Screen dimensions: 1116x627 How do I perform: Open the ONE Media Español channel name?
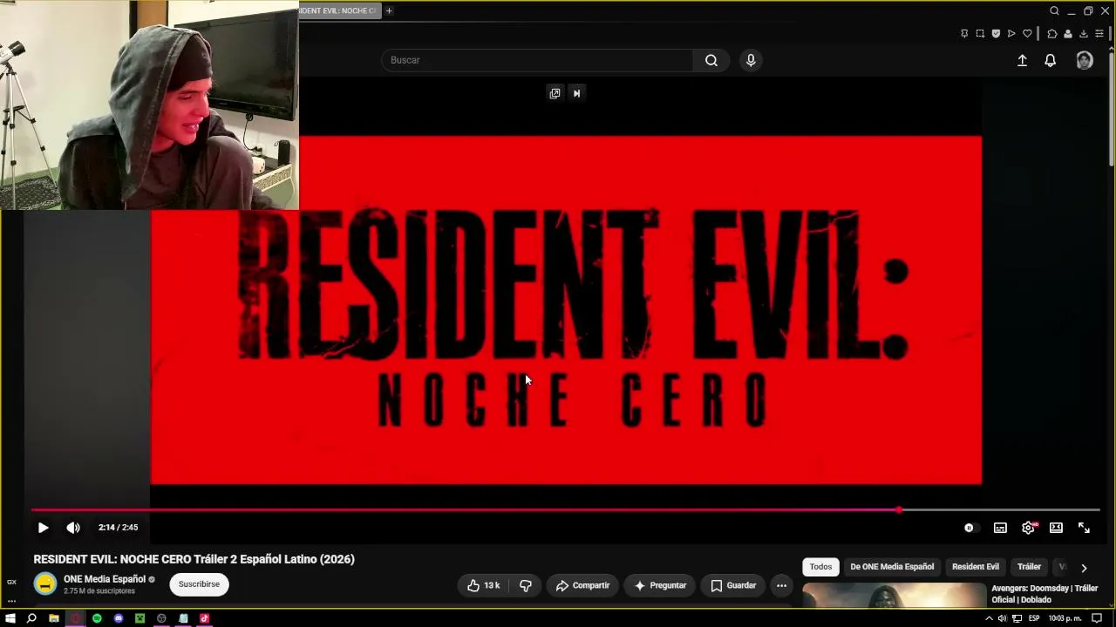105,579
